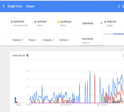Edit the Yashpal Arya search term
124x112 pixels.
click(x=114, y=23)
